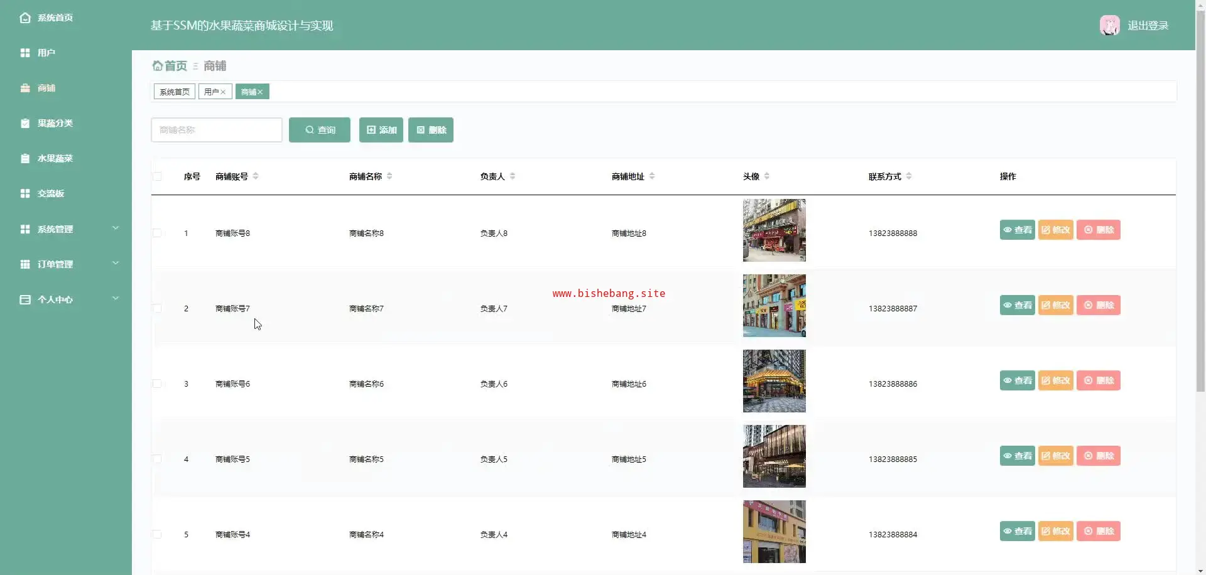Viewport: 1206px width, 575px height.
Task: Tick the checkbox for row 1
Action: point(157,233)
